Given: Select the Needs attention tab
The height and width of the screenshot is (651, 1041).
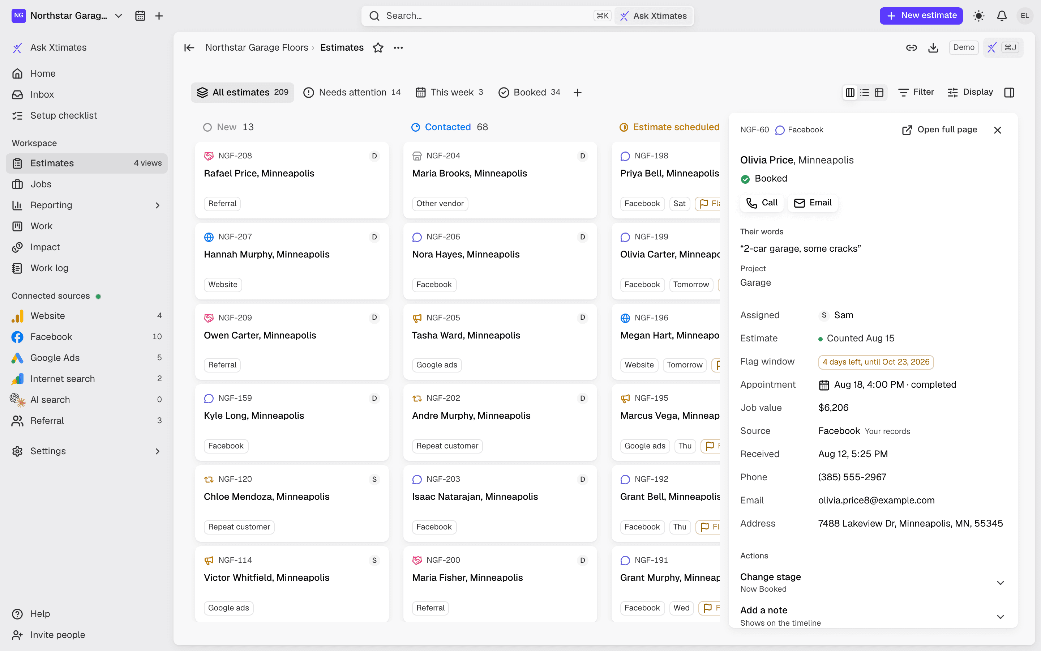Looking at the screenshot, I should coord(352,93).
